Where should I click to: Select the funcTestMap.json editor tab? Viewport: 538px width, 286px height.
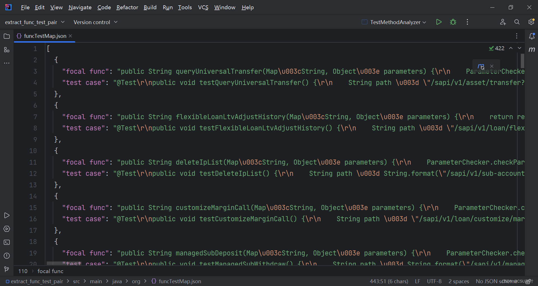pyautogui.click(x=45, y=36)
